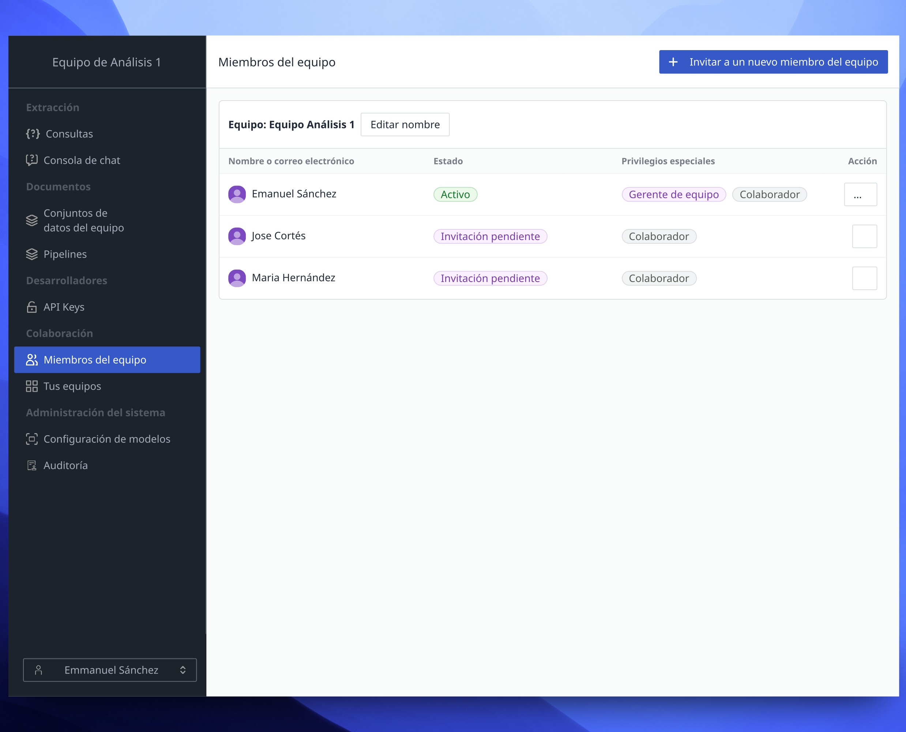Screen dimensions: 906x732
Task: Click the Auditoría document icon
Action: pyautogui.click(x=31, y=466)
